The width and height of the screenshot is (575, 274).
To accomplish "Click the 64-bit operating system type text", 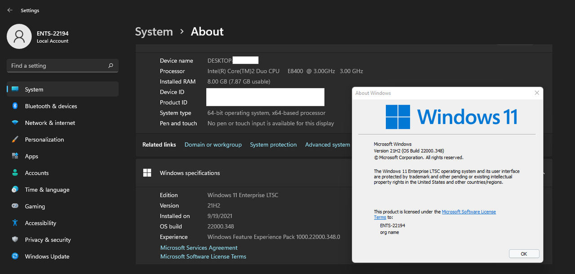I will pyautogui.click(x=266, y=113).
